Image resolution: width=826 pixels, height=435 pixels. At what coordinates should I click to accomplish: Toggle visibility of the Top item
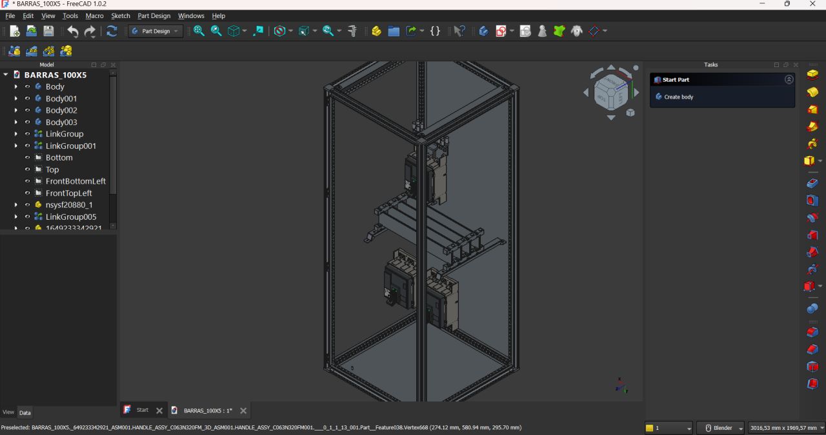[28, 169]
